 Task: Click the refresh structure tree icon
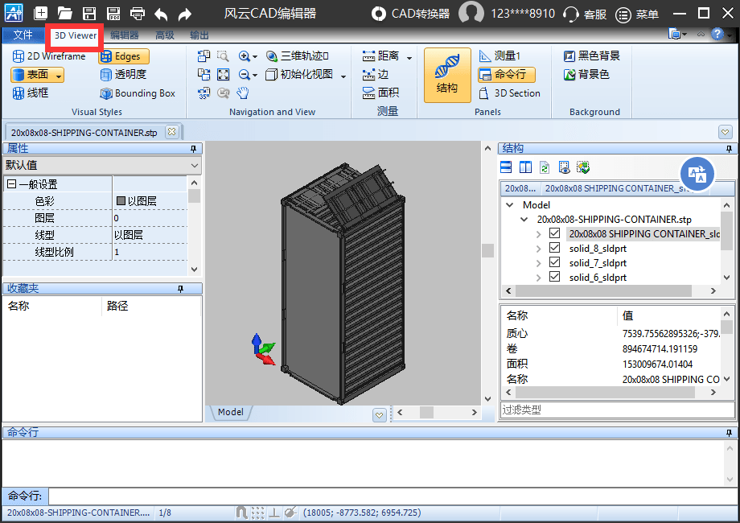pyautogui.click(x=545, y=167)
